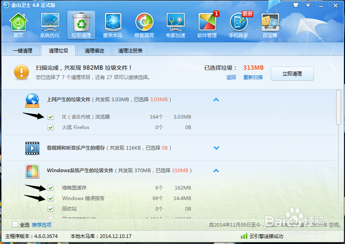Viewport: 345px width, 244px height.
Task: Open 查杀木马 trojan scan
Action: [x=113, y=25]
